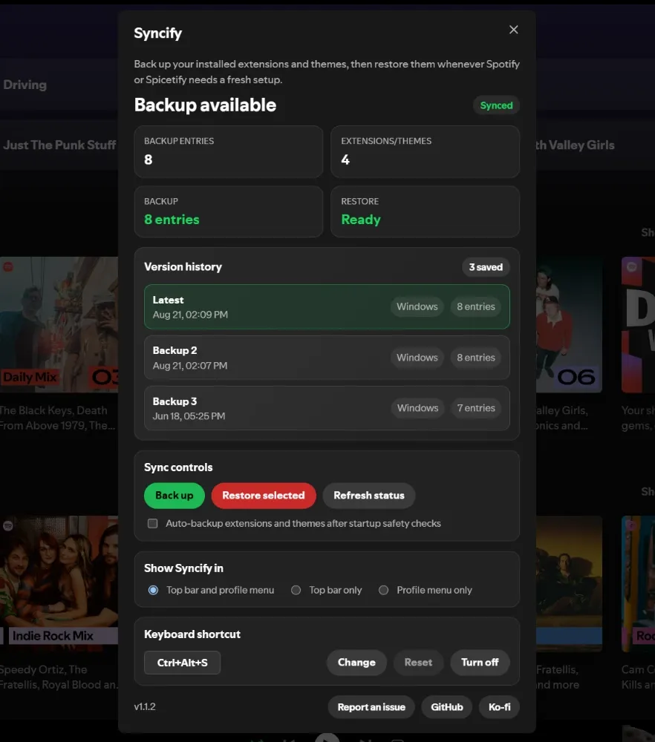The width and height of the screenshot is (655, 742).
Task: Select the Backup 3 version row
Action: coord(327,408)
